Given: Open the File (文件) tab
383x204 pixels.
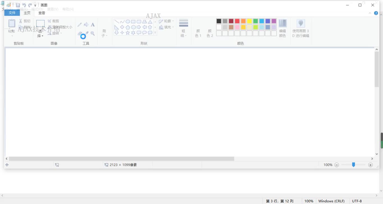Looking at the screenshot, I should click(x=12, y=13).
